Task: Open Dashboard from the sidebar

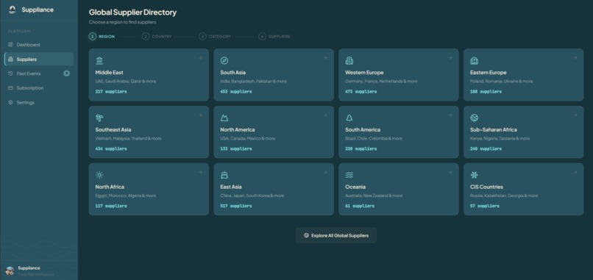Action: [39, 45]
